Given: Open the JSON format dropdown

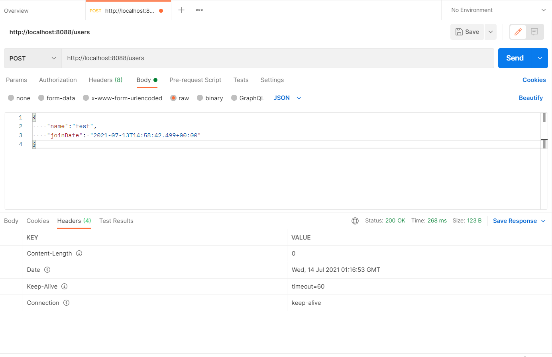Looking at the screenshot, I should pos(287,98).
